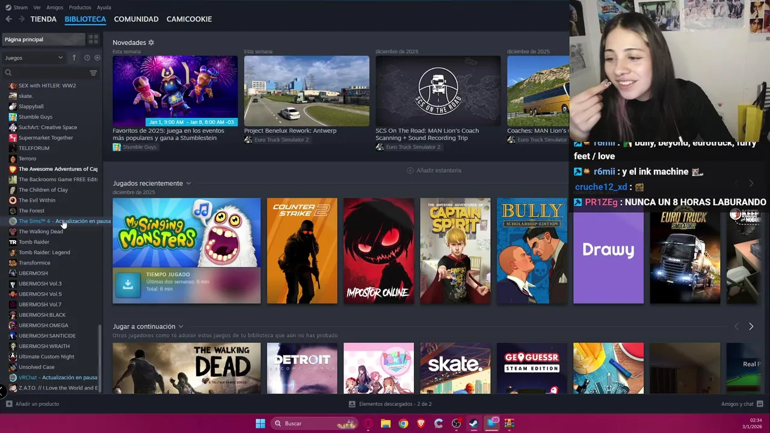Click in the library search field
The width and height of the screenshot is (770, 433).
47,73
